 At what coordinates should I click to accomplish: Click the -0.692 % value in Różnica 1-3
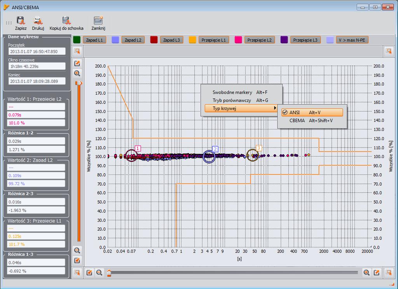tap(36, 271)
